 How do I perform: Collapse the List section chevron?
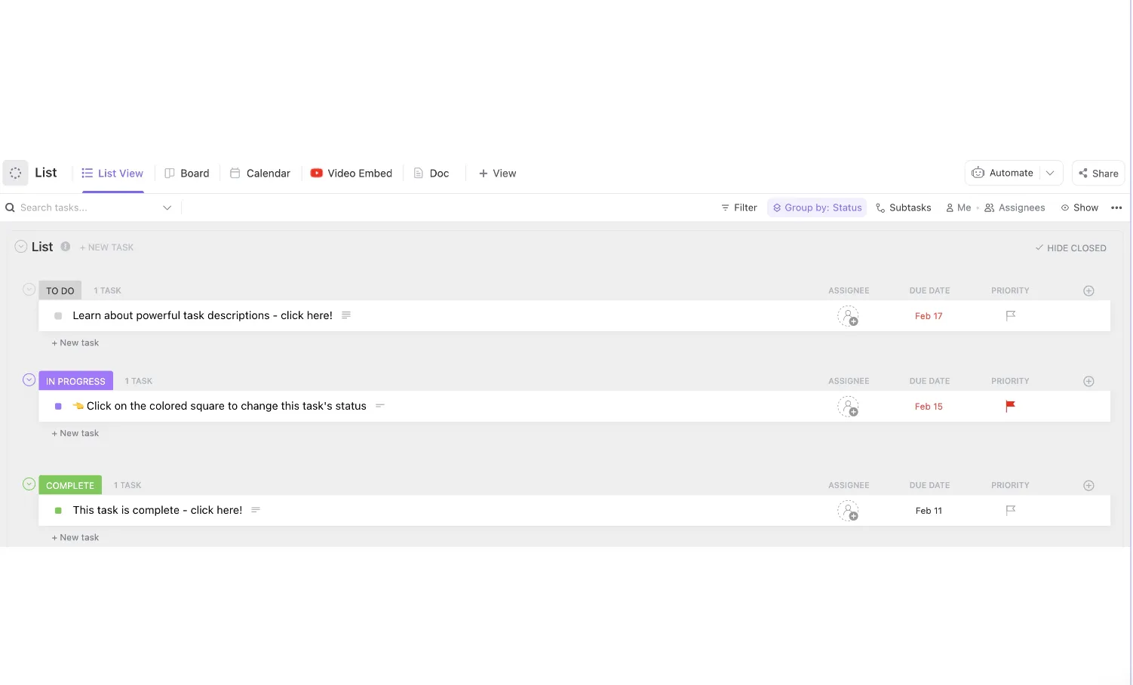(21, 247)
